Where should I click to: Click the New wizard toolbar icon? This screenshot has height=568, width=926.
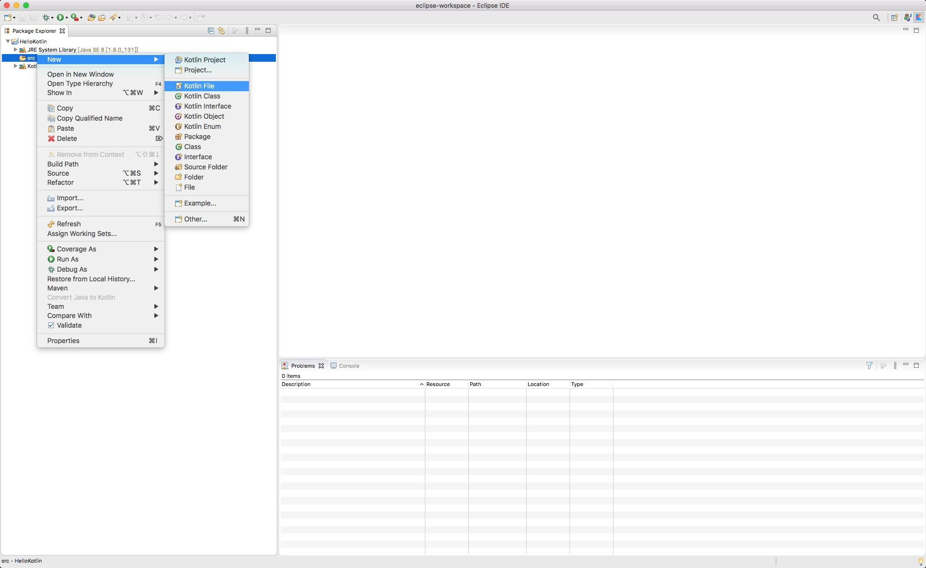(8, 17)
